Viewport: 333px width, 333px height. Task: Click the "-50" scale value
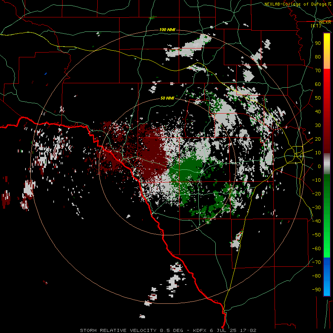316,235
